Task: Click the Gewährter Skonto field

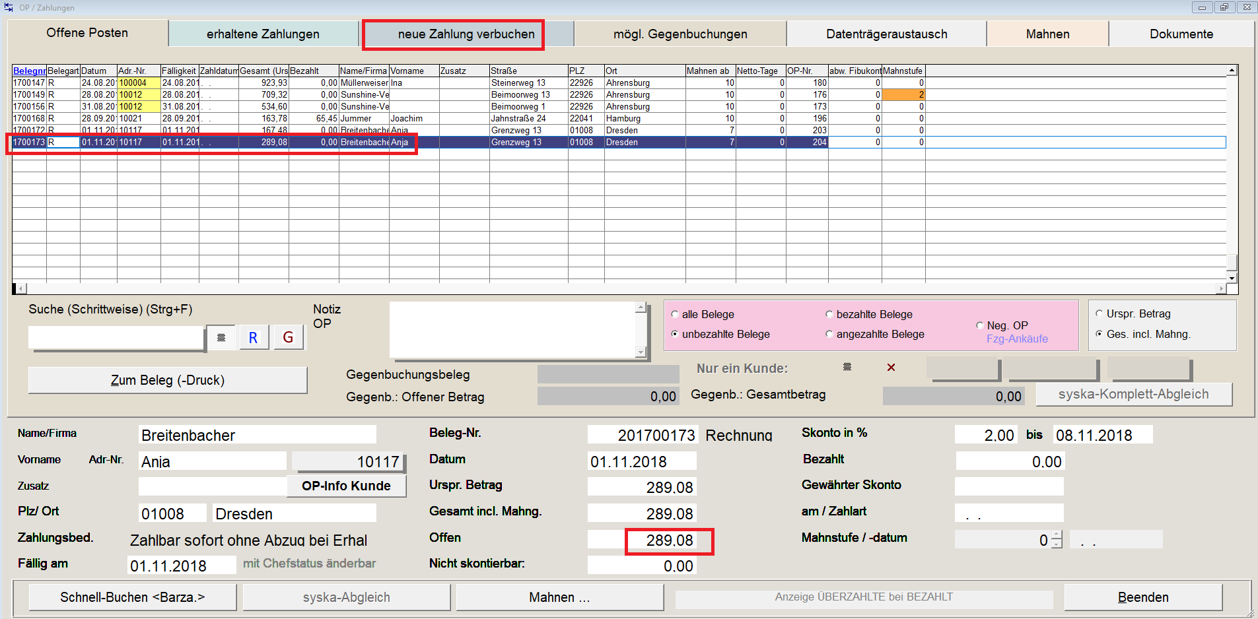Action: [1009, 486]
